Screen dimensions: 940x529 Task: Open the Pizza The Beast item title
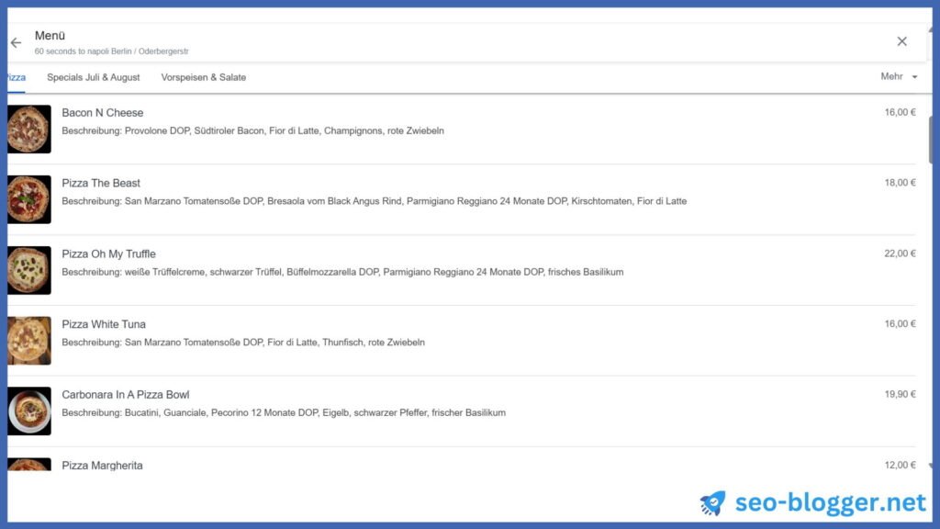pos(101,183)
